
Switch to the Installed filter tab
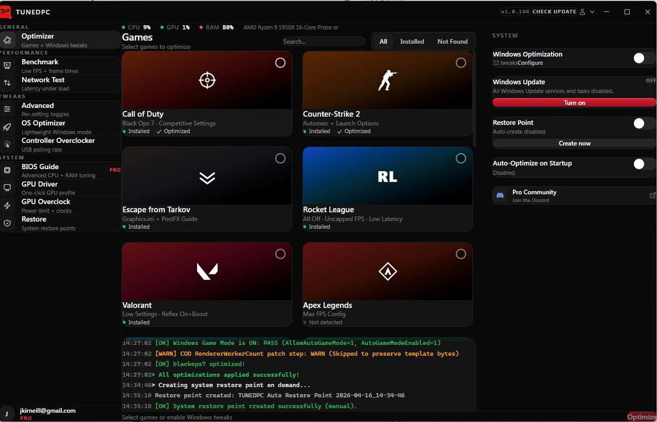[x=412, y=42]
